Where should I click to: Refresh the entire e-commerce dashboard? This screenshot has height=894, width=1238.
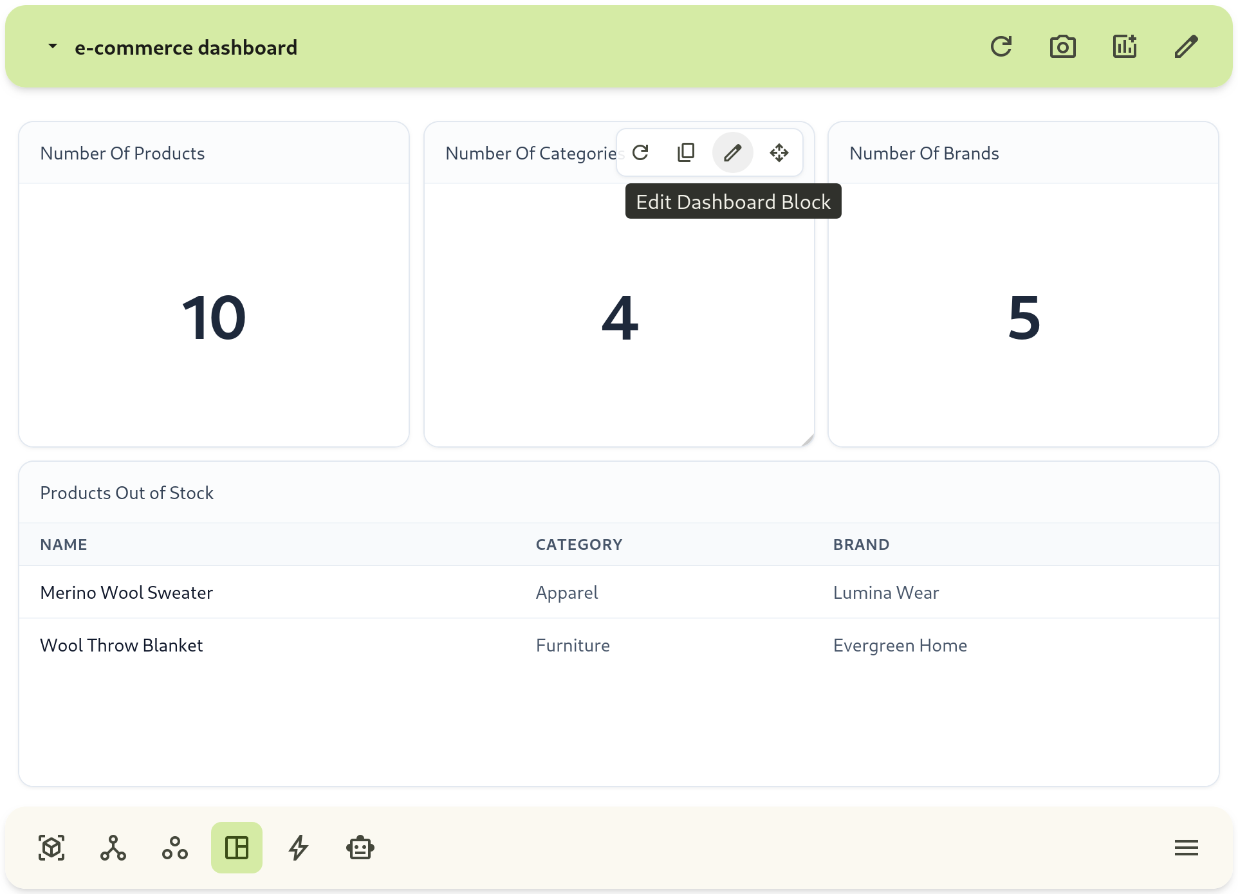pyautogui.click(x=1002, y=46)
